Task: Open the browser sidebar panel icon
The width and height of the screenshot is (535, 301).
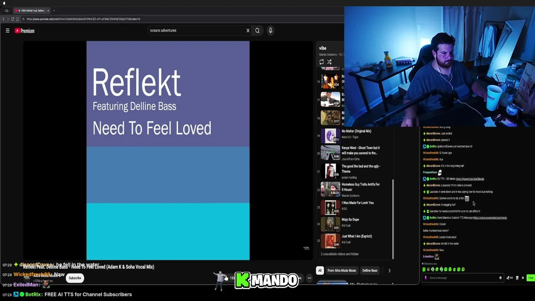Action: 7,10
